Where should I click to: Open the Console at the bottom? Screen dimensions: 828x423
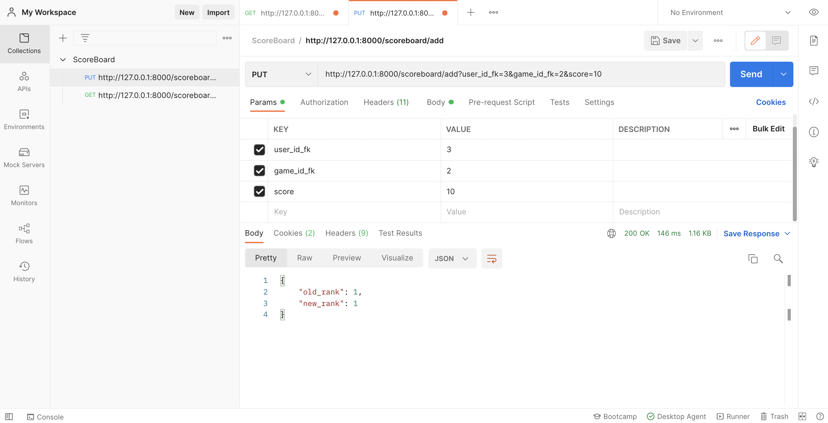45,417
